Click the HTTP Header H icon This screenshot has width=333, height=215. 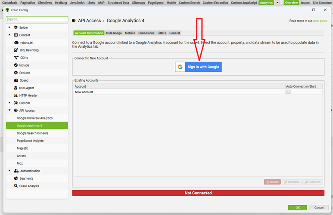(16, 95)
